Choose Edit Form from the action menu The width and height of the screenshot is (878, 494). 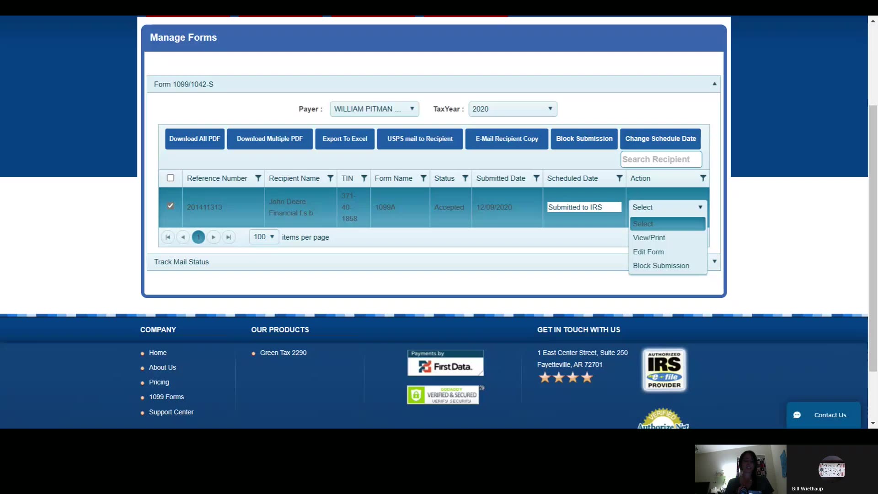pyautogui.click(x=648, y=252)
